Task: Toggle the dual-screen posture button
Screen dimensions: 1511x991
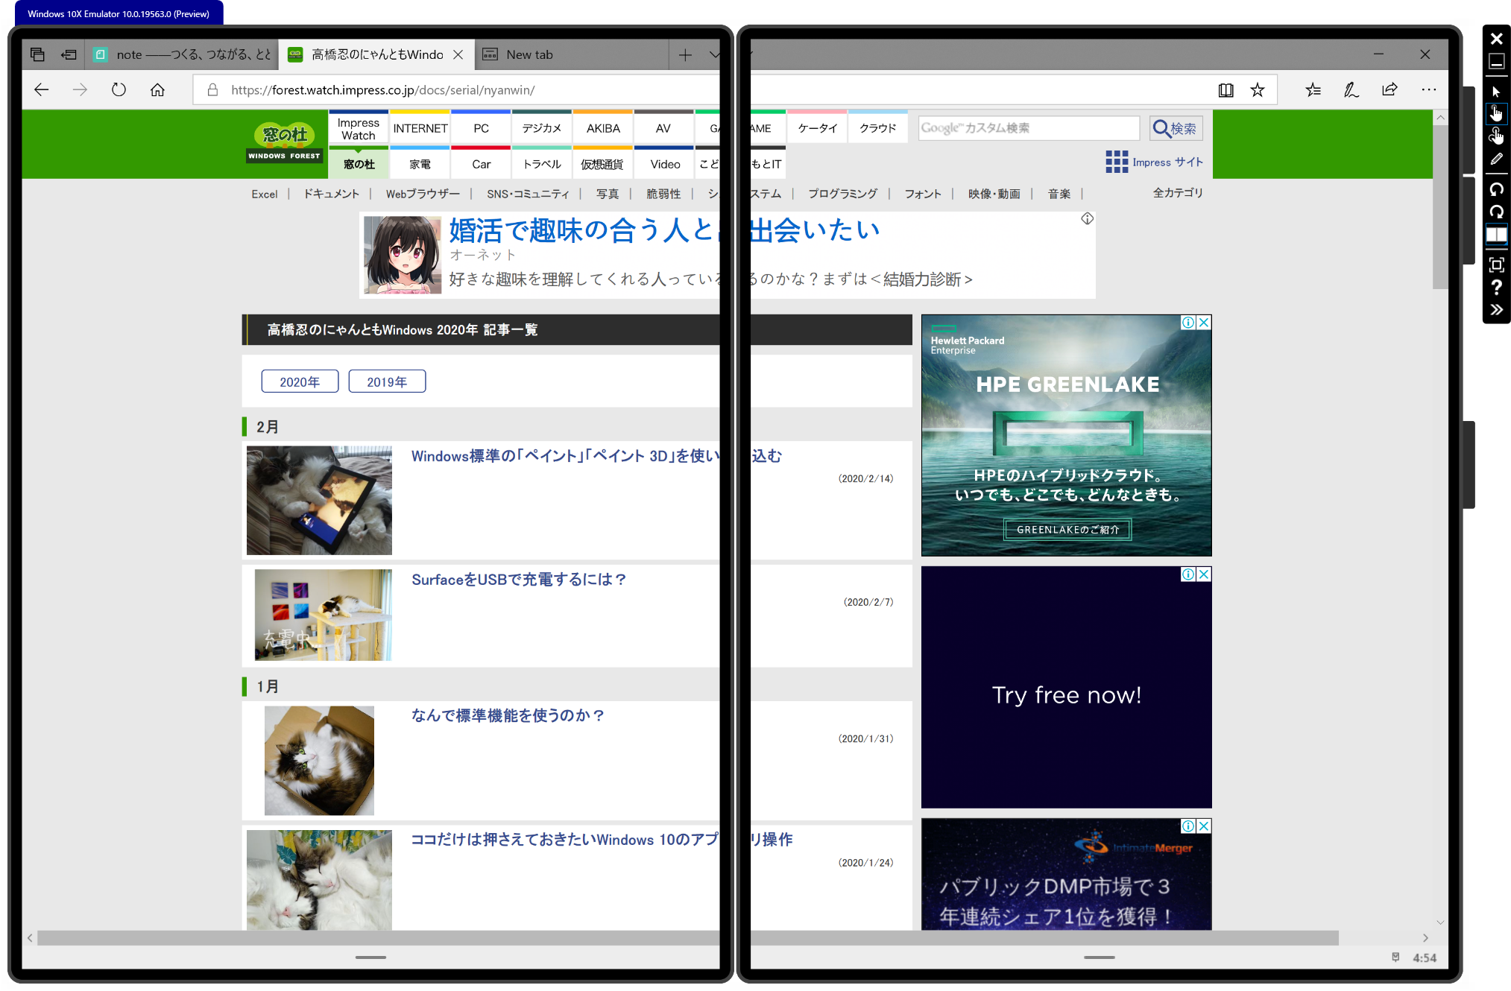Action: pyautogui.click(x=1496, y=235)
